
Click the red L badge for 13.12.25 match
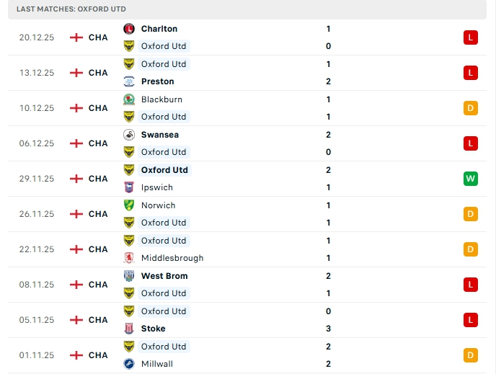471,73
